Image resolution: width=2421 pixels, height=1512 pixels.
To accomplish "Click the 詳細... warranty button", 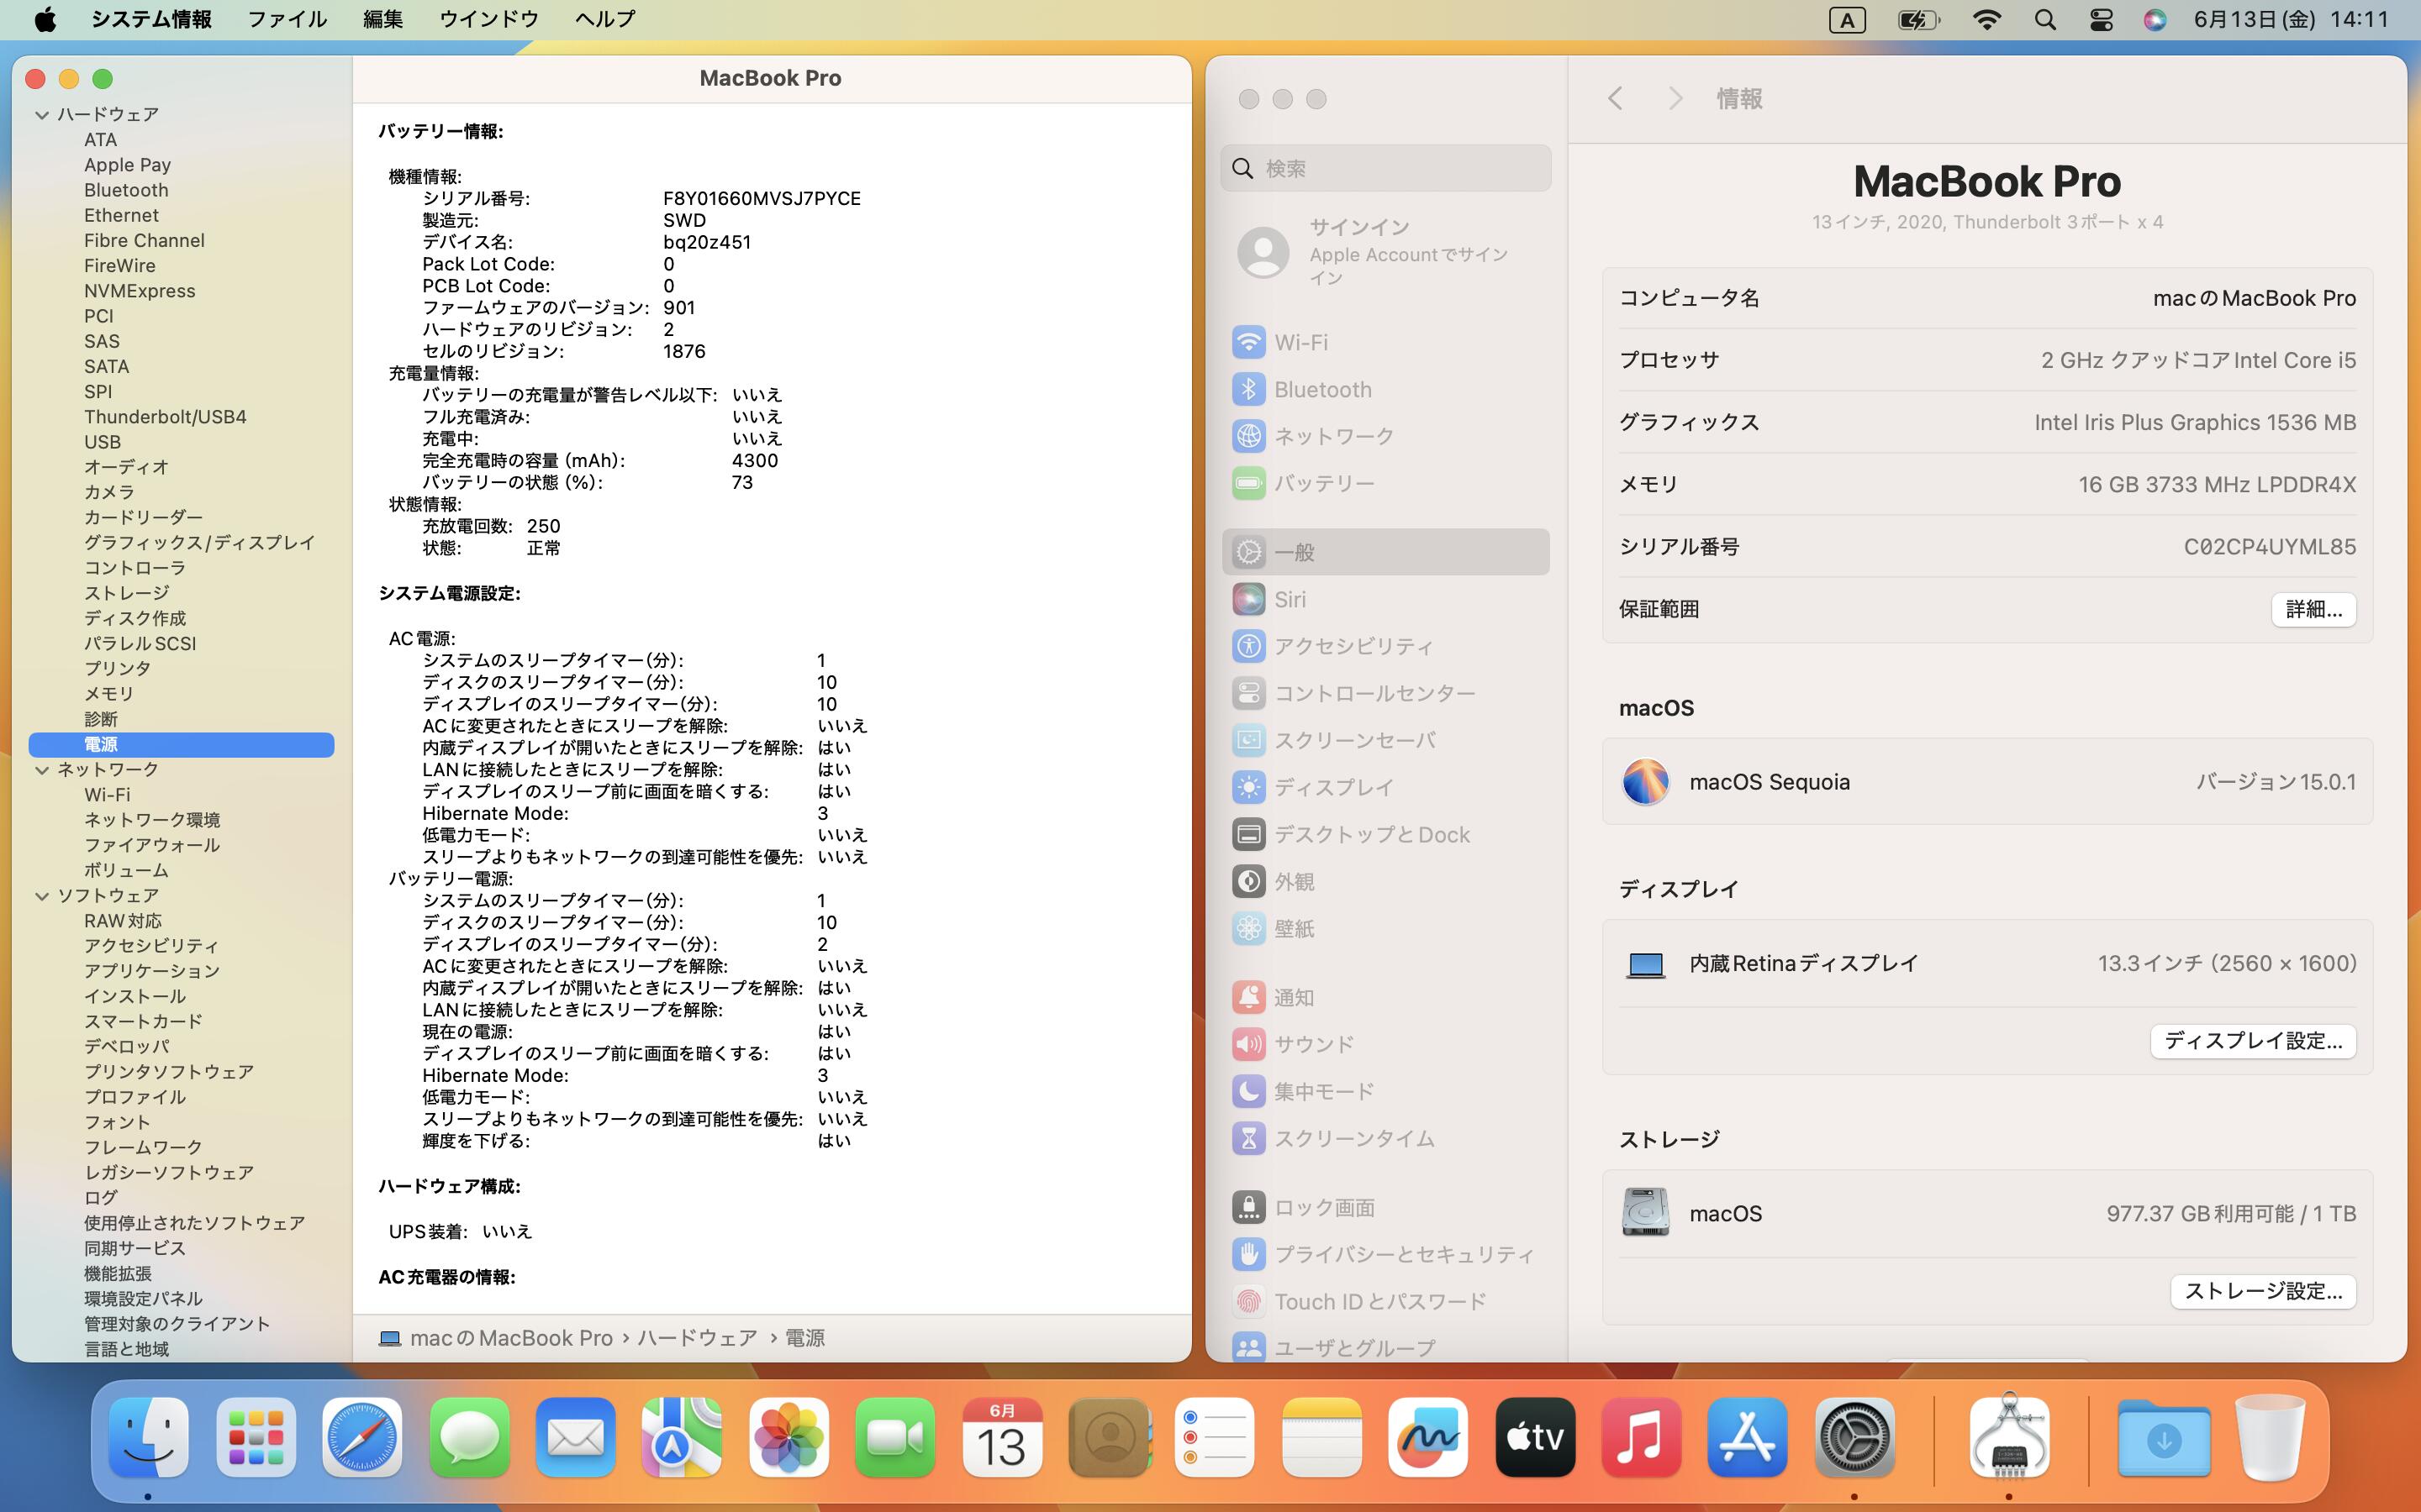I will [x=2313, y=609].
